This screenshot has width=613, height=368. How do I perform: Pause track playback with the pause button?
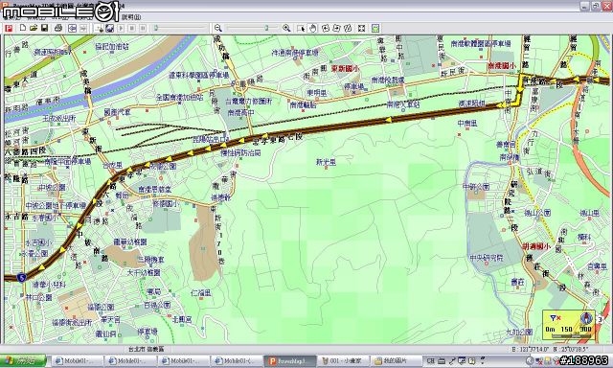point(143,28)
